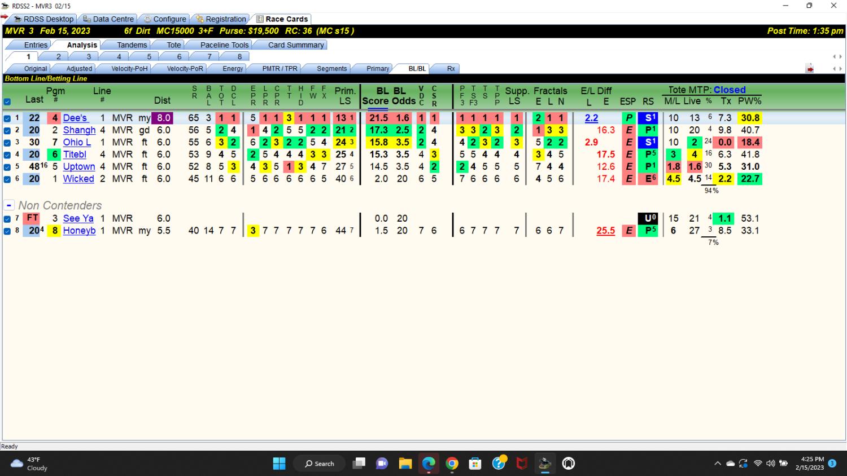Open Task View from the taskbar
Screen dimensions: 847x476
[359, 464]
